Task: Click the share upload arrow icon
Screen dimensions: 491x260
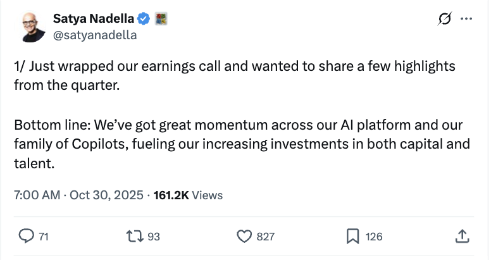Action: click(462, 236)
